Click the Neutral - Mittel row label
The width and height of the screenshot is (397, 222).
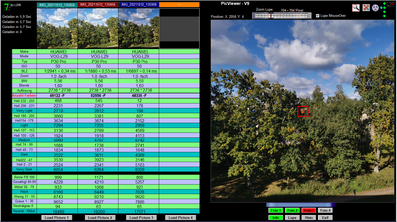[x=24, y=211]
